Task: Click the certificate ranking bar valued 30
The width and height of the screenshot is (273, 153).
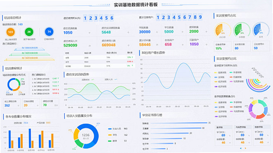Action: (176, 128)
